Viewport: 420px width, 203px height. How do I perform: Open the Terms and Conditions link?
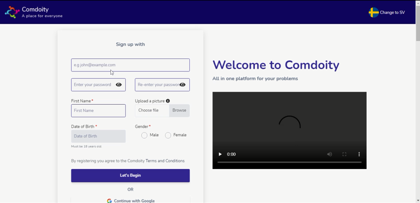[165, 161]
